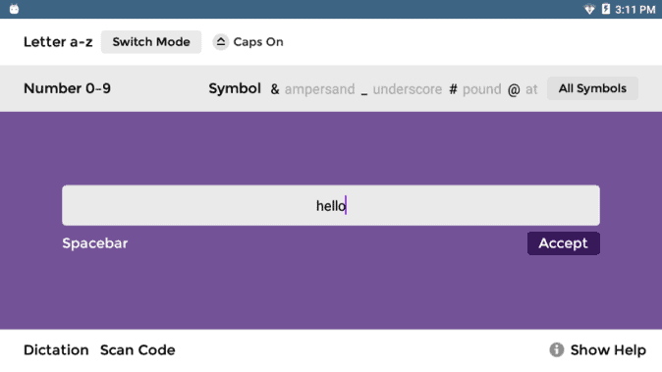Select the Symbol label
This screenshot has height=372, width=662.
(x=235, y=88)
